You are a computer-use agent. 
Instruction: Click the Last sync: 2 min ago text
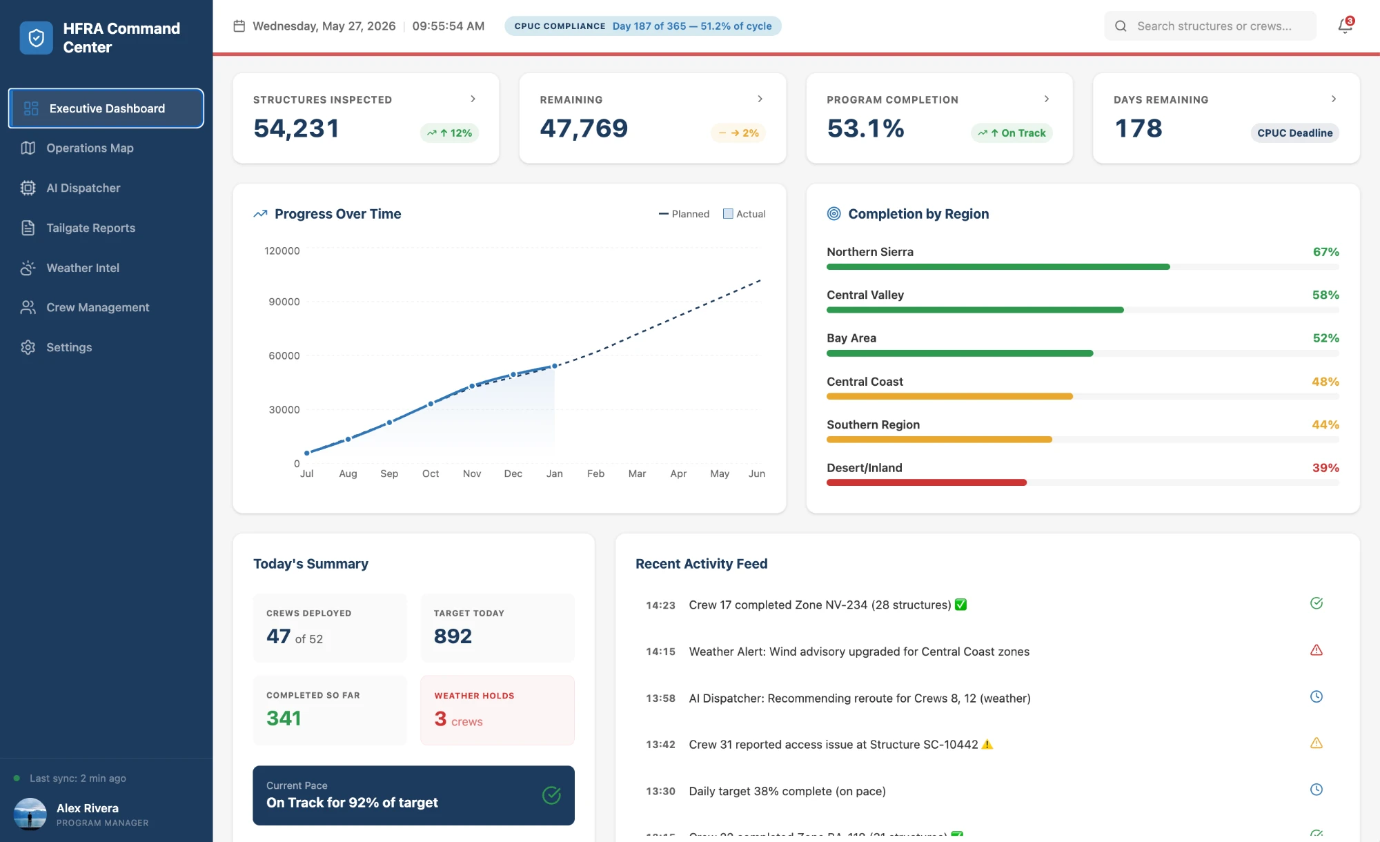78,779
